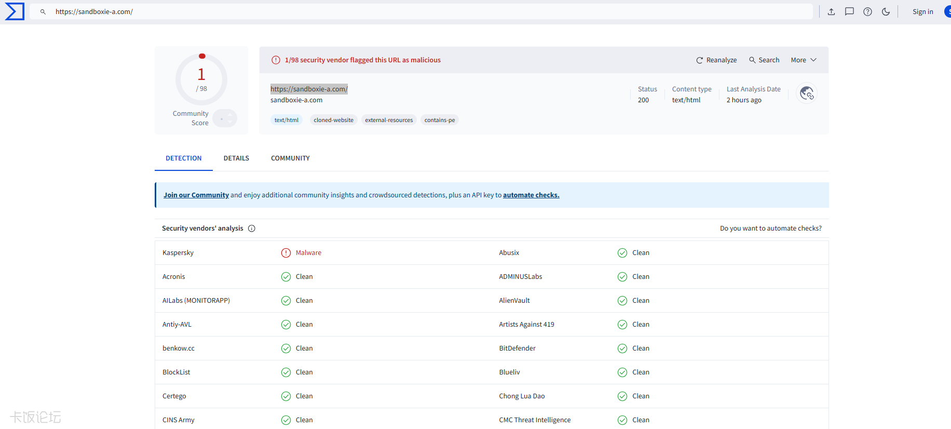Switch to the DETAILS tab
951x429 pixels.
tap(236, 158)
